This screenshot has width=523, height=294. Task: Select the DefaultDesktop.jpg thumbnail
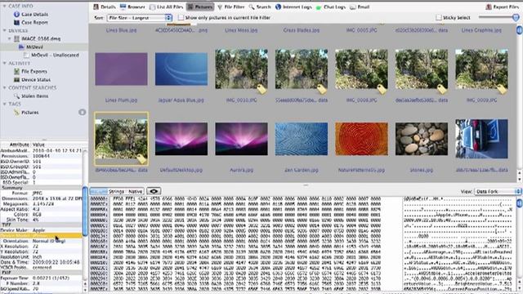pyautogui.click(x=181, y=139)
